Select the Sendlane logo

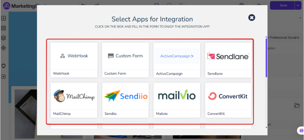point(228,56)
